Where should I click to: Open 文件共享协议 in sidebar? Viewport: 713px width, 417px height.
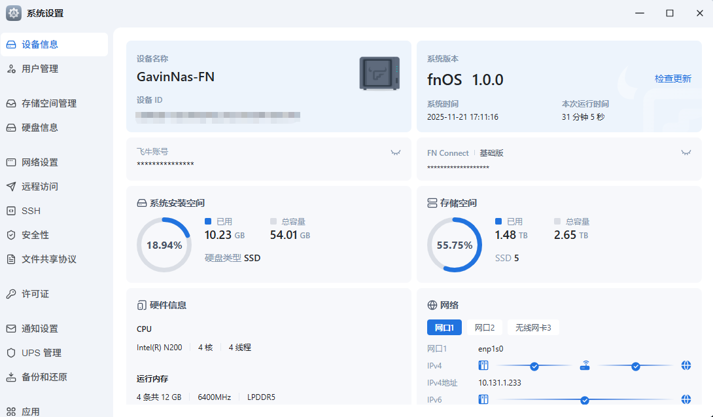54,259
